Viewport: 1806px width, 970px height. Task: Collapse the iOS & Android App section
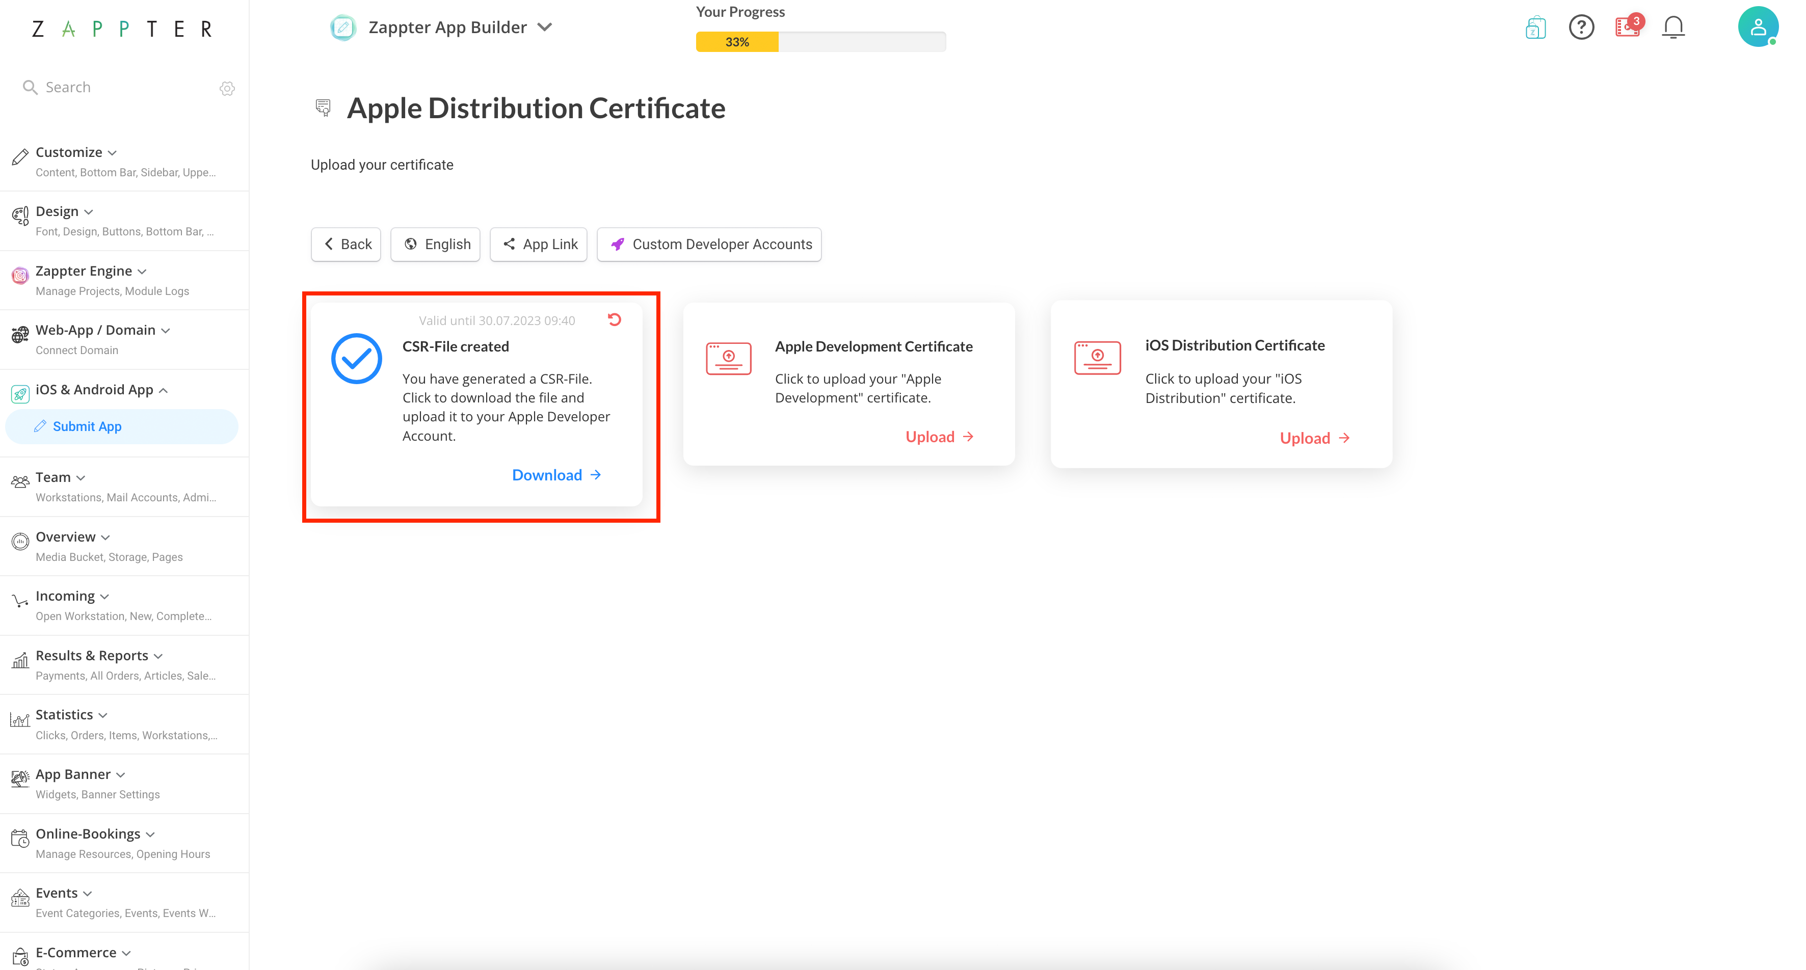tap(164, 390)
